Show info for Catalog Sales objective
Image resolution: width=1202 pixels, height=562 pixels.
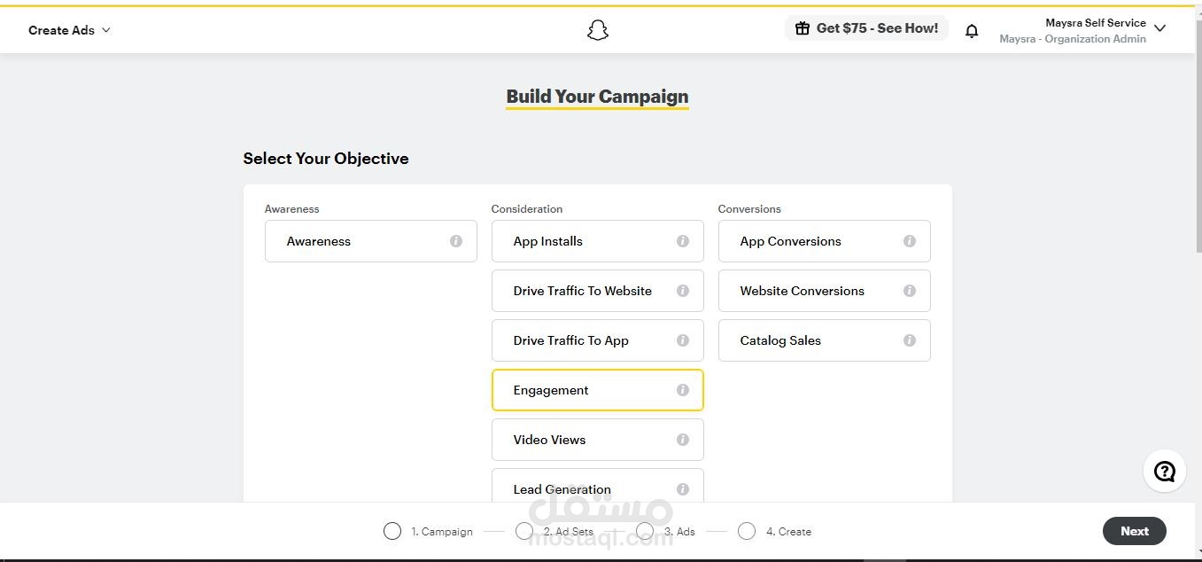pos(910,340)
